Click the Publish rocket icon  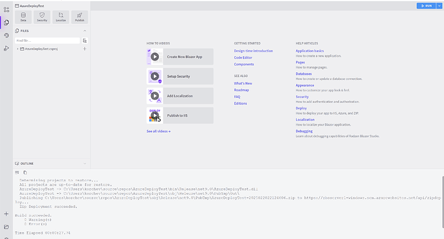[80, 17]
